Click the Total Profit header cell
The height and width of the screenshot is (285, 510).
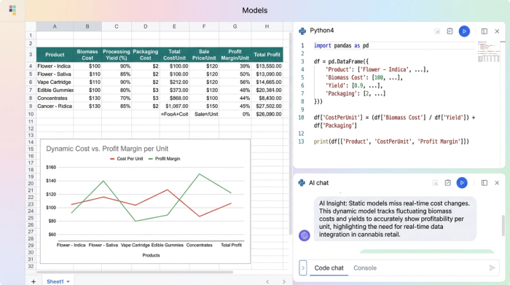267,55
